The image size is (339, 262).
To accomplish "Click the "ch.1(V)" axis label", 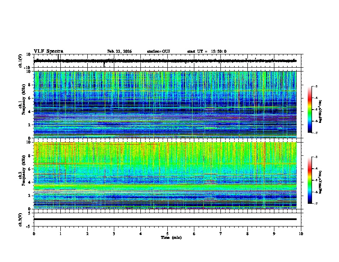I will pos(21,61).
